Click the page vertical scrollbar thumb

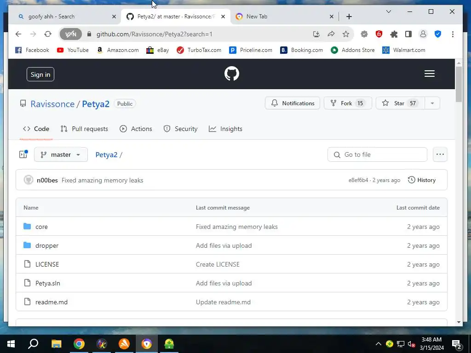(x=459, y=84)
